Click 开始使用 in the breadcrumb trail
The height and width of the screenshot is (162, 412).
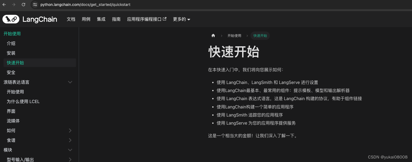click(234, 36)
